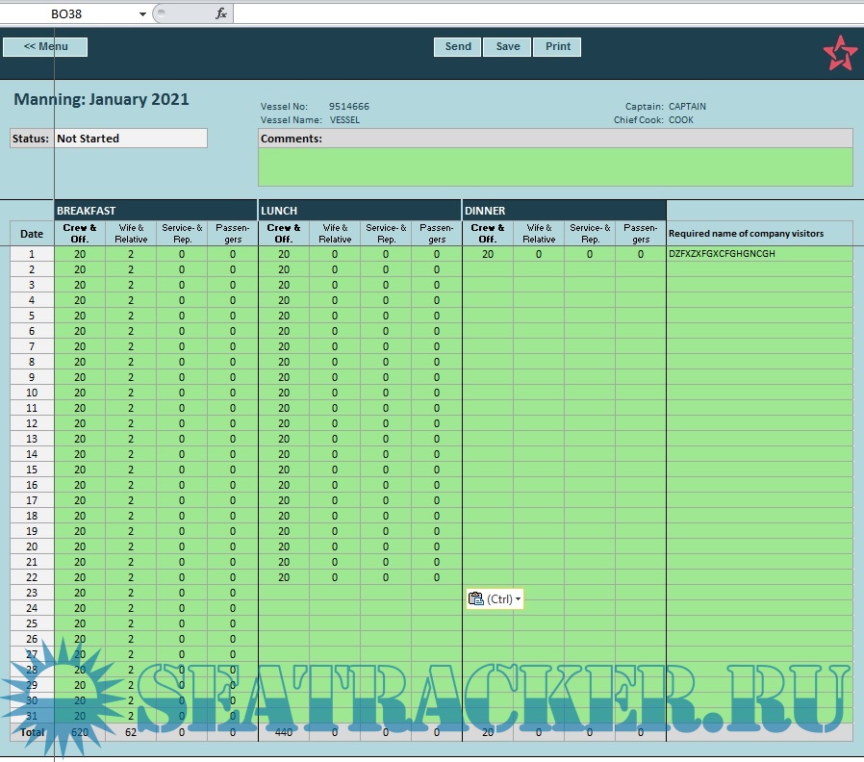Click the Breakfast Crew & Off. total 620

tap(80, 732)
